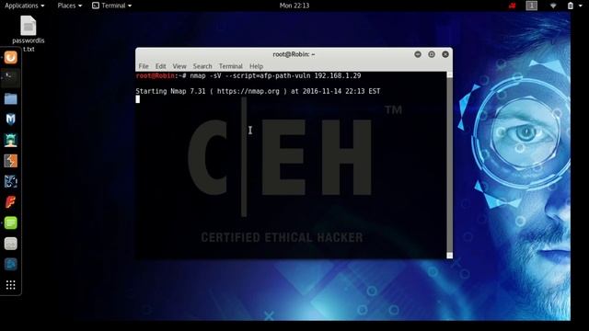589x331 pixels.
Task: Click the terminal scrollbar down arrow
Action: (450, 256)
